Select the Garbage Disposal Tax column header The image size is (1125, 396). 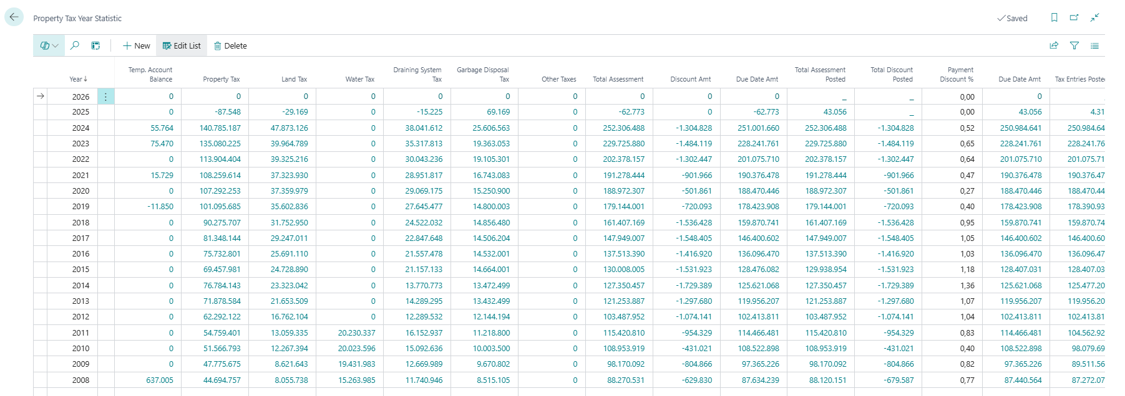482,74
